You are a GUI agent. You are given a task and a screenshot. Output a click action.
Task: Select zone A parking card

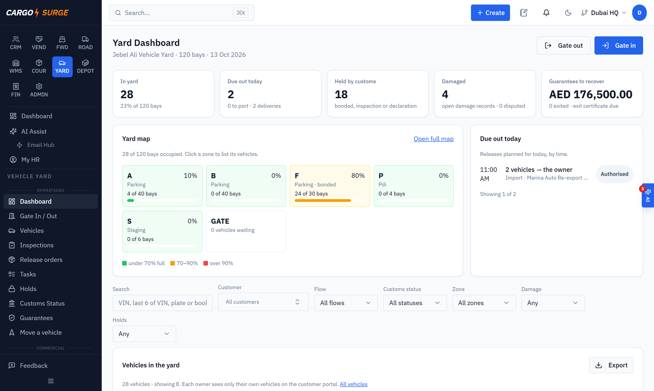(x=162, y=186)
